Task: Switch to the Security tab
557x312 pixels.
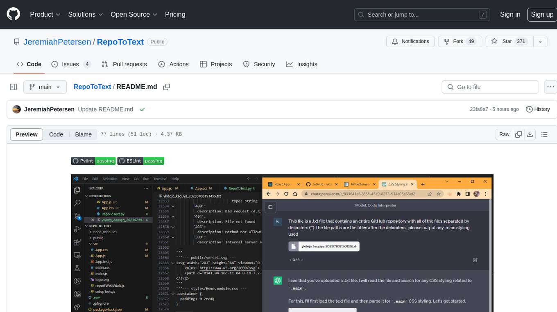Action: point(259,64)
